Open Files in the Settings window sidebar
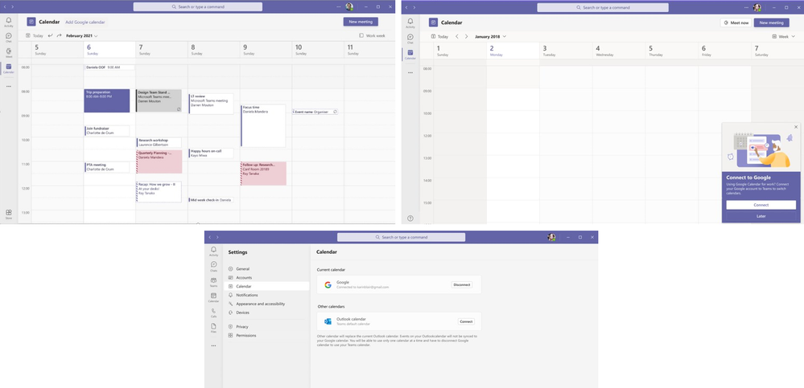The image size is (804, 388). [x=213, y=328]
